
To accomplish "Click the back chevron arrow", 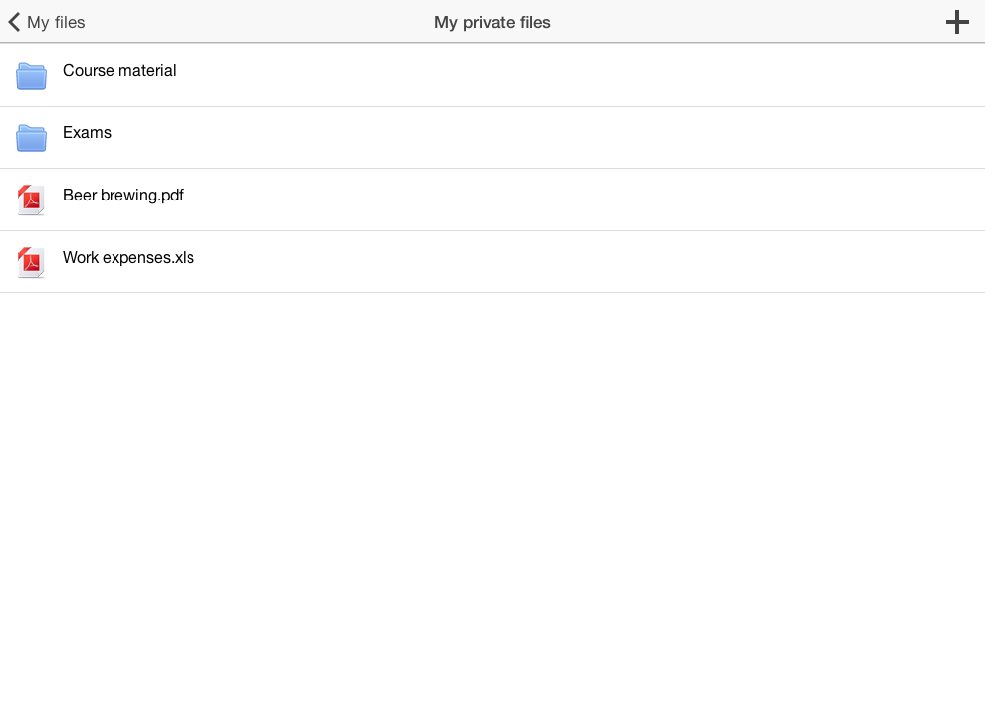I will (14, 22).
